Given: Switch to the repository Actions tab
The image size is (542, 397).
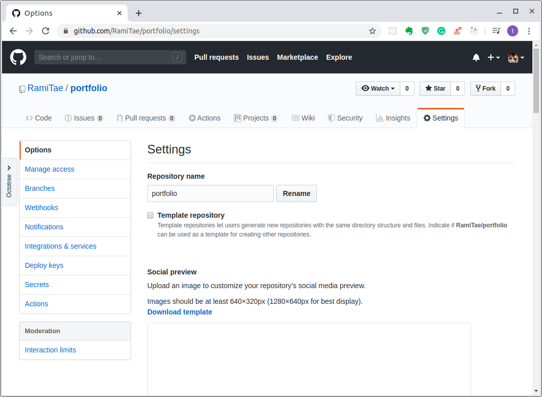Looking at the screenshot, I should point(204,118).
